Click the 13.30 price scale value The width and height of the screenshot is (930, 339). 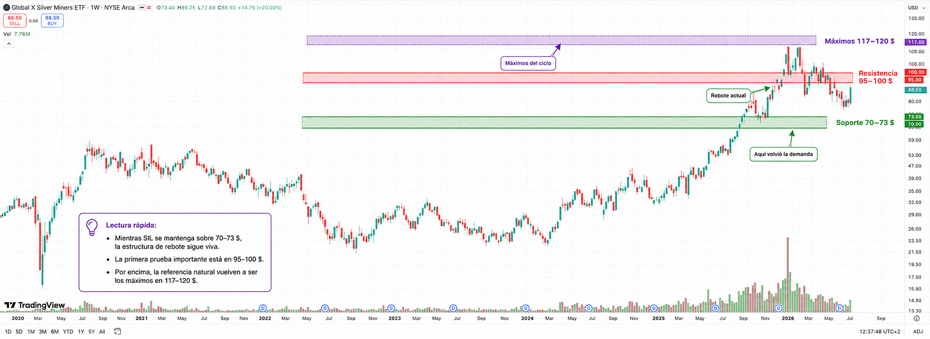coord(916,310)
